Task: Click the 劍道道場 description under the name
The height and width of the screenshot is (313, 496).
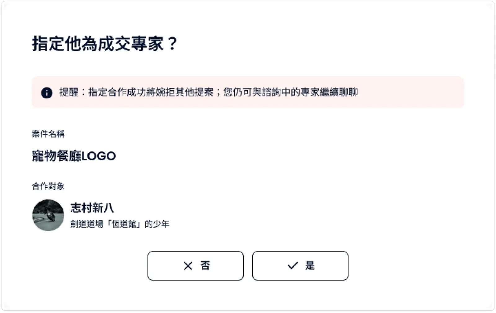Action: [x=86, y=224]
